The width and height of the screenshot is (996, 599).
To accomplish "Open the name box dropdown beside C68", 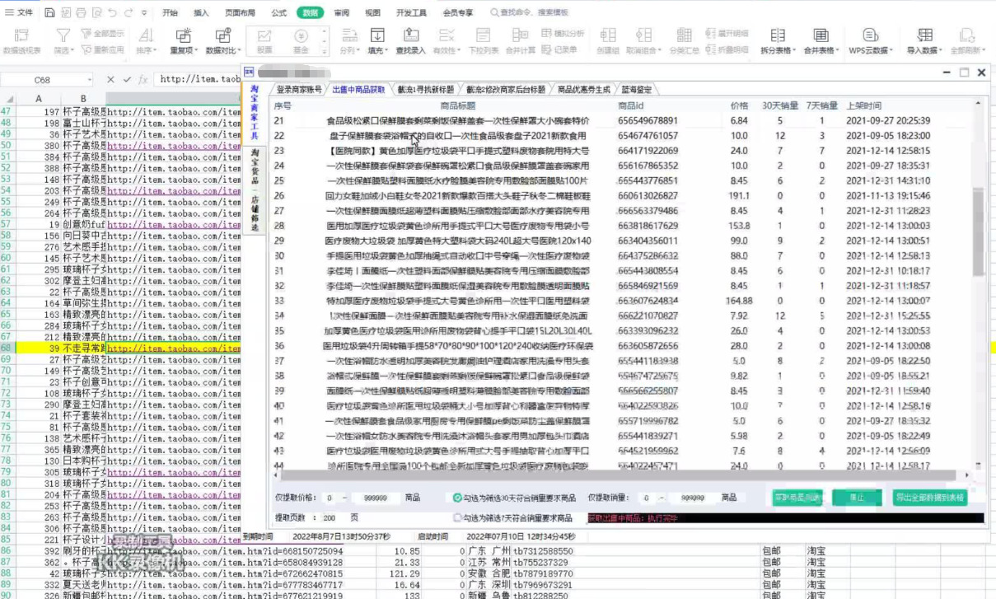I will click(90, 79).
